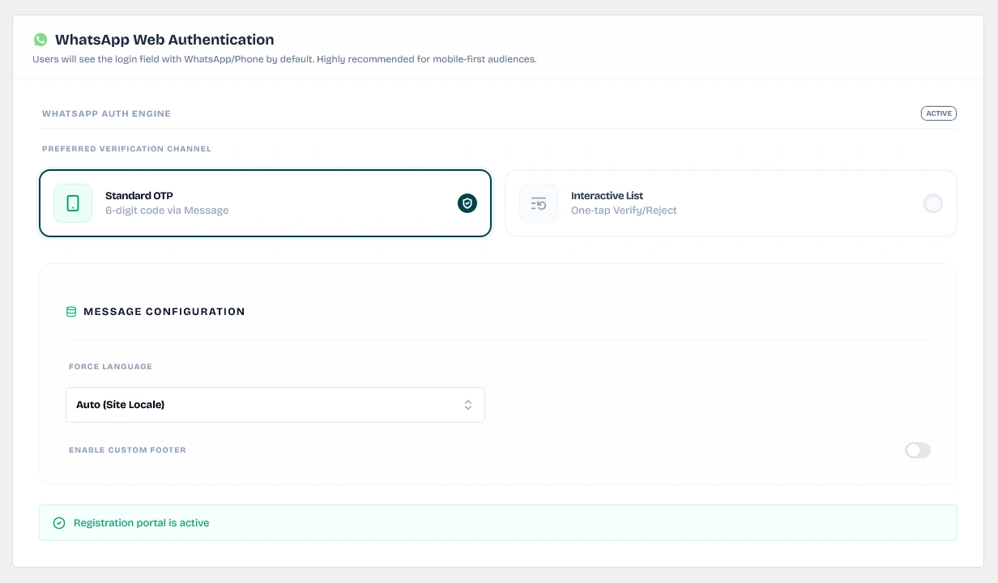Click the 'WHATSAPP AUTH ENGINE' label

[x=106, y=113]
